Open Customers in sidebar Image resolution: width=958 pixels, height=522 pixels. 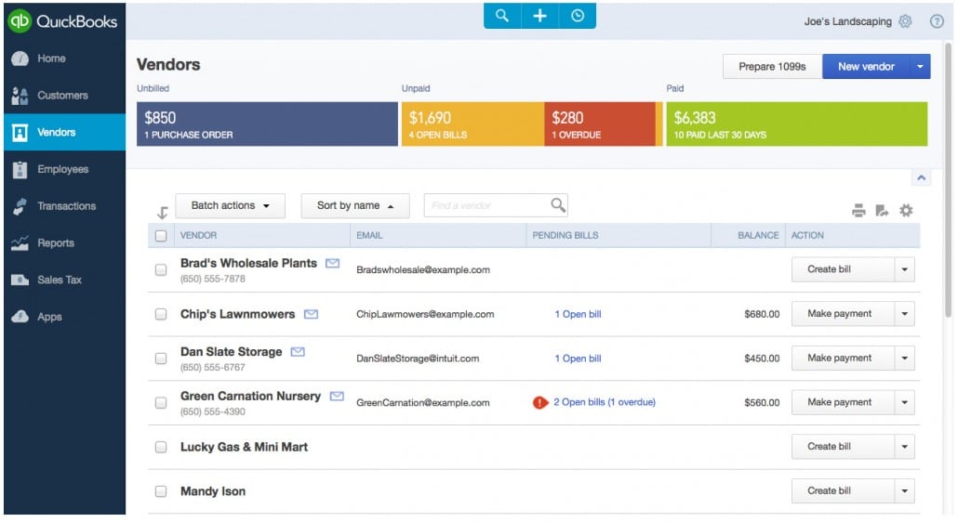tap(64, 96)
